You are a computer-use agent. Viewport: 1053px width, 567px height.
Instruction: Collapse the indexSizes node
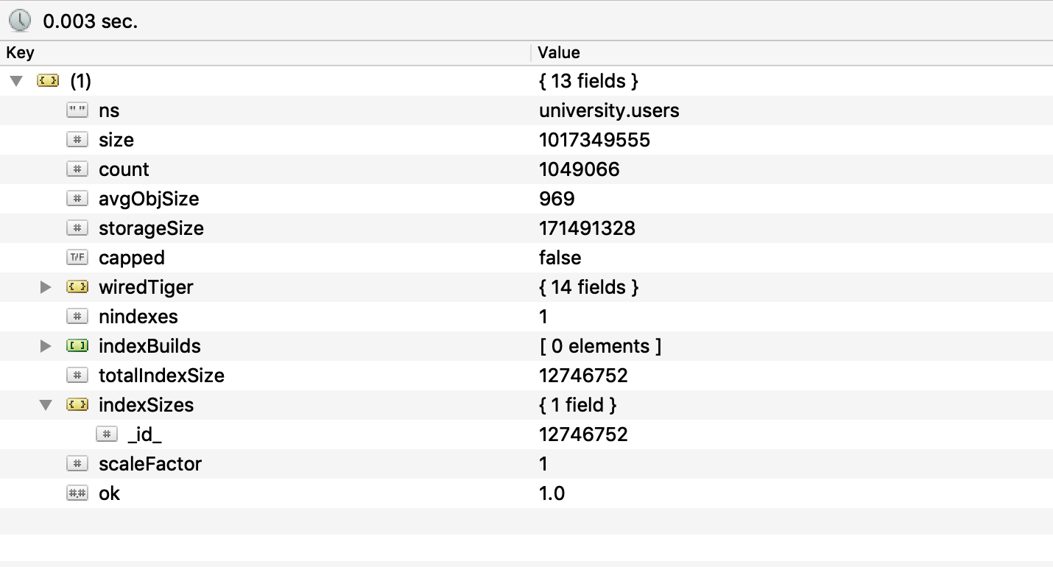(46, 405)
